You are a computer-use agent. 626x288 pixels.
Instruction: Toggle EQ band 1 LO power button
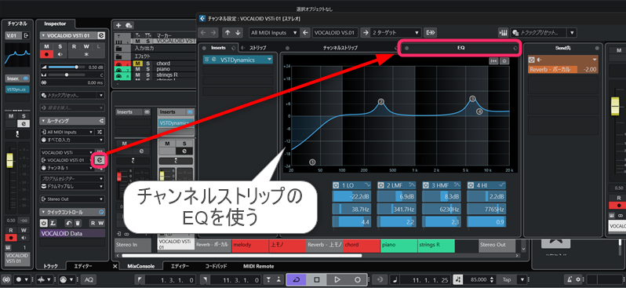point(337,185)
